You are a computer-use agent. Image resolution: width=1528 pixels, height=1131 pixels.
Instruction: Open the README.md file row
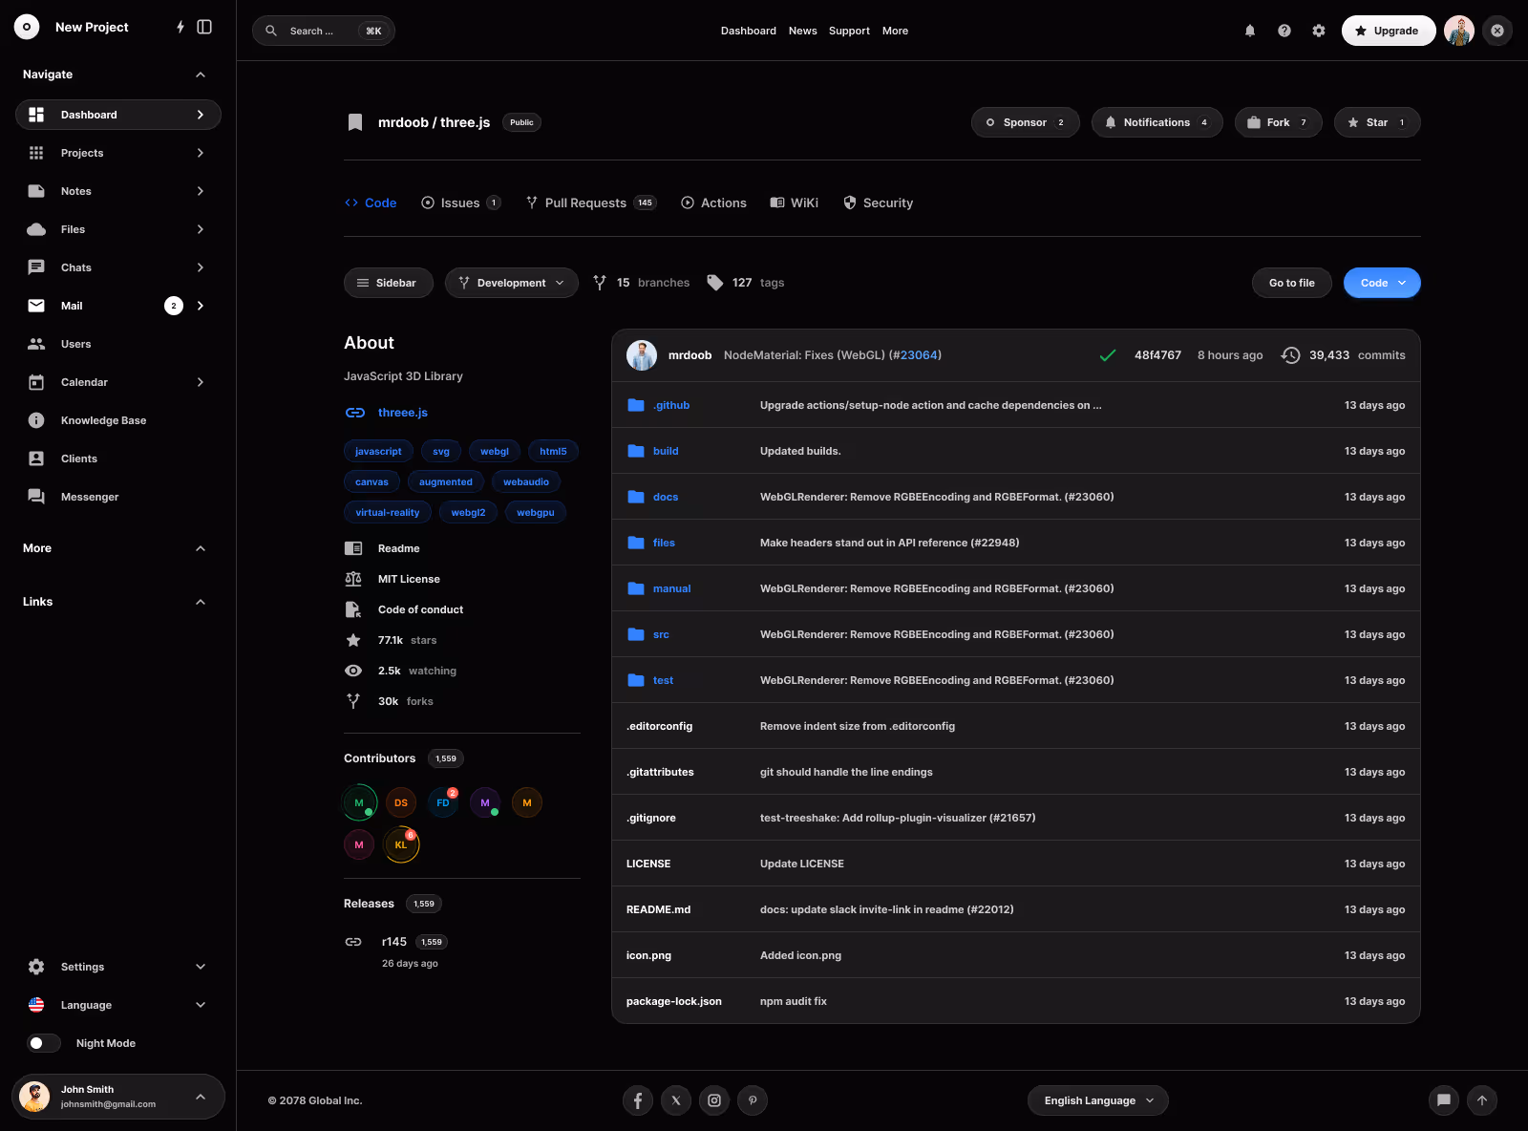pyautogui.click(x=1016, y=909)
